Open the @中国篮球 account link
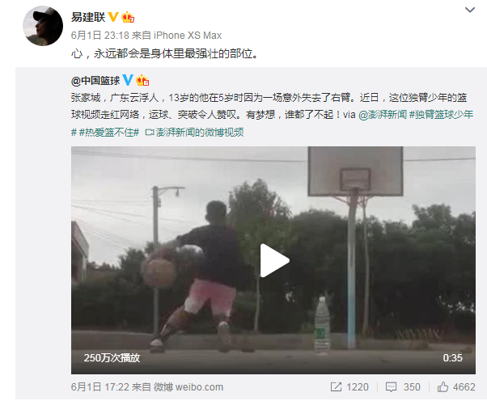This screenshot has width=487, height=401. point(95,81)
